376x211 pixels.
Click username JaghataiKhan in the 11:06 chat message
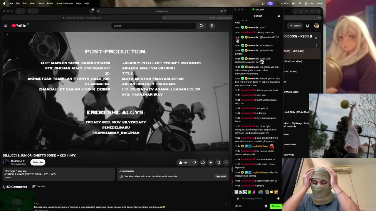click(260, 173)
